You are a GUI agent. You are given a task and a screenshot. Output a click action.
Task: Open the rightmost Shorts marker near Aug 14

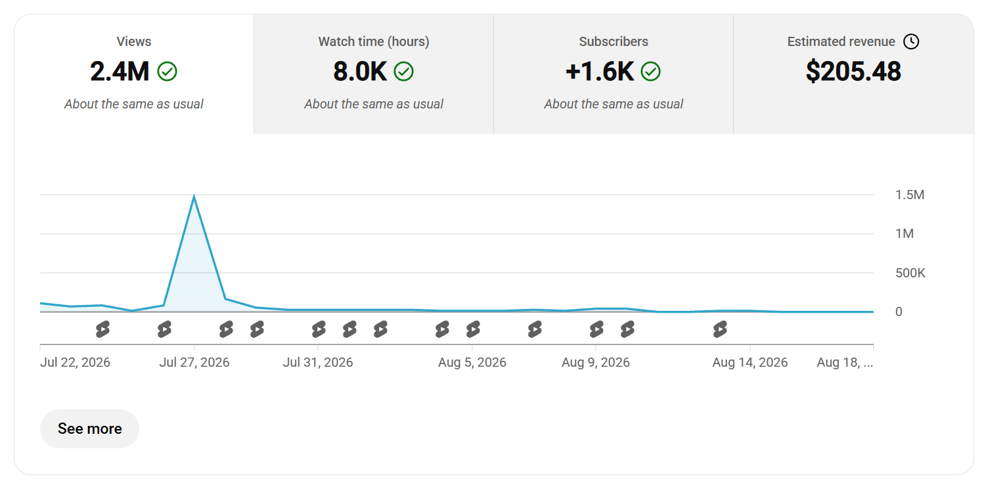pos(721,329)
